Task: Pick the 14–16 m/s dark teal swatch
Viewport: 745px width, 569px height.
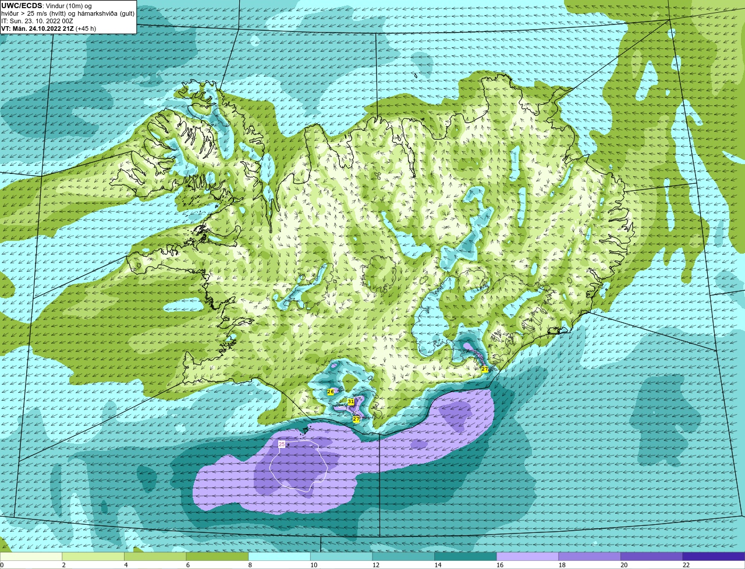Action: tap(466, 557)
